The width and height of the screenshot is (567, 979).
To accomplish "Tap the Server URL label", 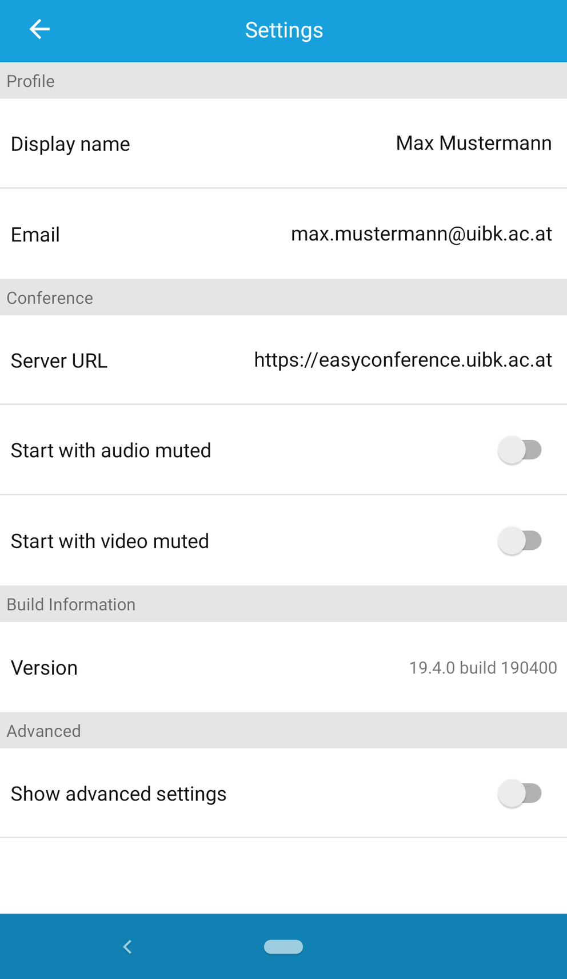I will point(59,361).
